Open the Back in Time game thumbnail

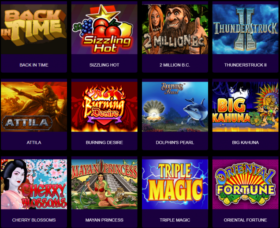click(34, 29)
